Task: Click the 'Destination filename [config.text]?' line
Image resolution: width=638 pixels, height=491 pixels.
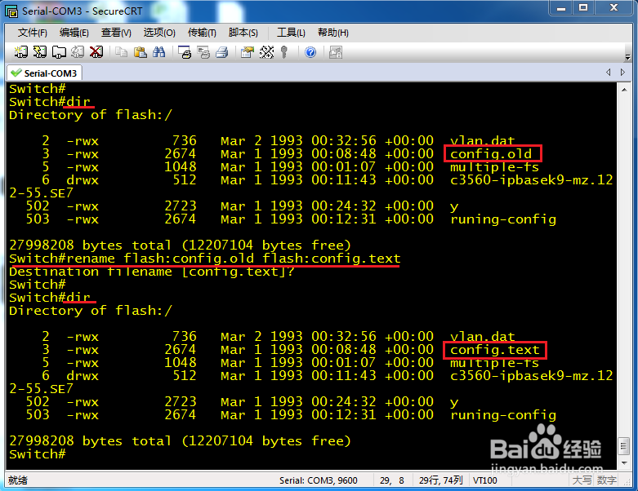Action: click(x=151, y=272)
